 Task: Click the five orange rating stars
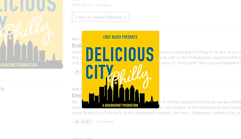click(79, 5)
